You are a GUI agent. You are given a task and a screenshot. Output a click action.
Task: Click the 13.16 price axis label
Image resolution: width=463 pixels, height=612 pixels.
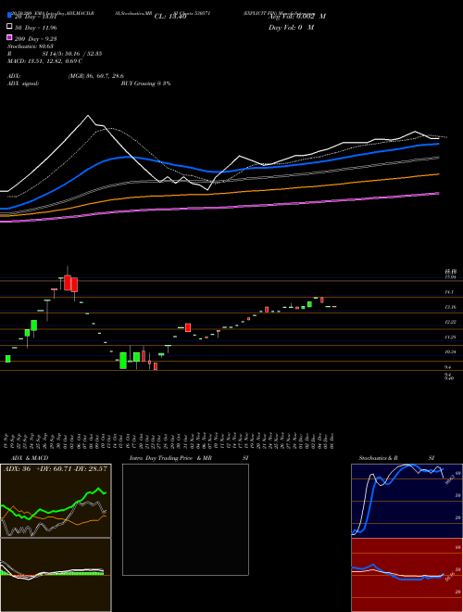pyautogui.click(x=450, y=307)
